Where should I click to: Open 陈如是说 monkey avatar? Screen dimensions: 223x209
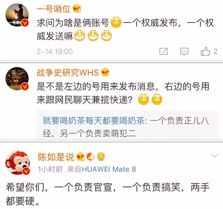pyautogui.click(x=17, y=163)
